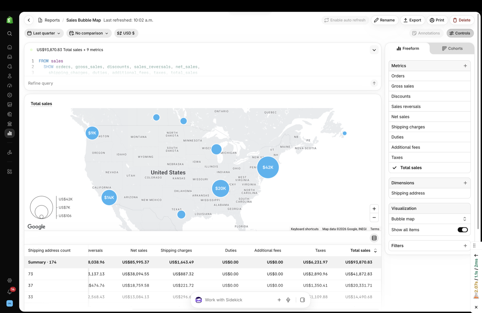Click Reports breadcrumb link
This screenshot has width=482, height=313.
tap(52, 20)
